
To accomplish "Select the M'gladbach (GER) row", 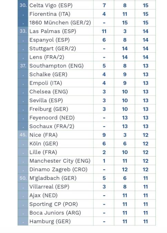I will pyautogui.click(x=87, y=178).
